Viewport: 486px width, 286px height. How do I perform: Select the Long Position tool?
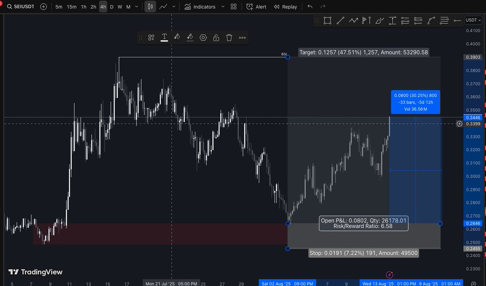pos(405,21)
